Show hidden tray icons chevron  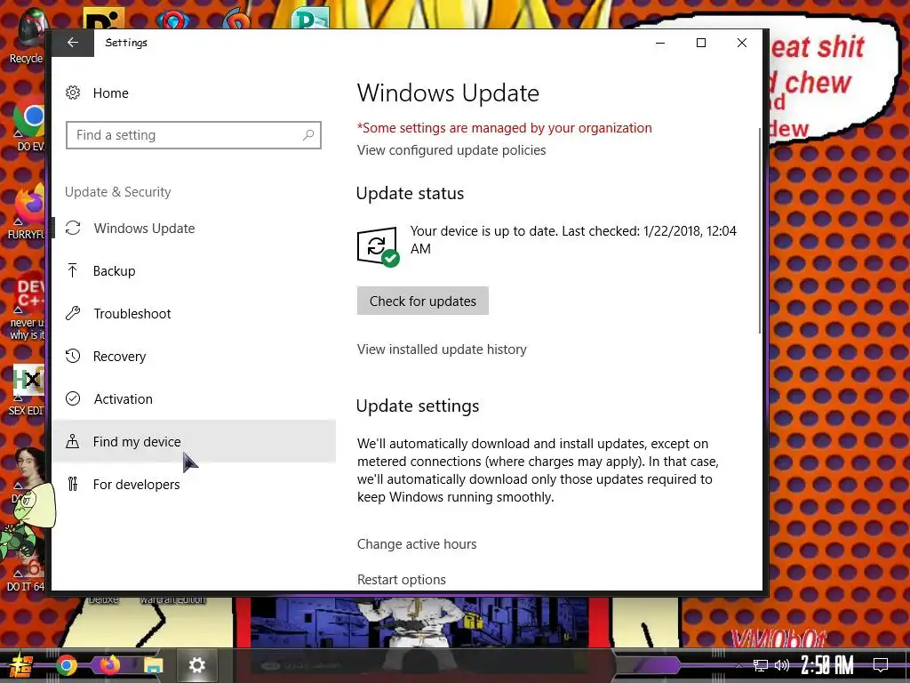[738, 665]
